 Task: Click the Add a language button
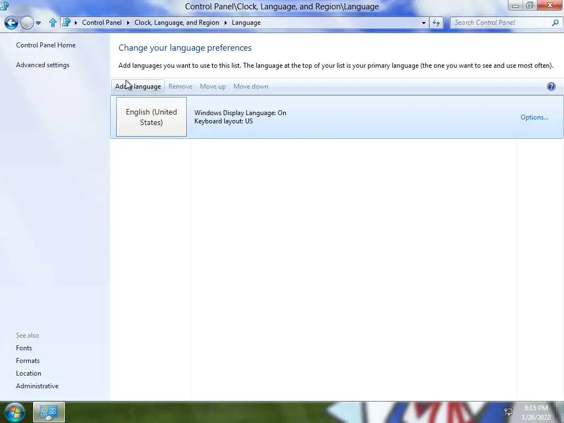138,86
